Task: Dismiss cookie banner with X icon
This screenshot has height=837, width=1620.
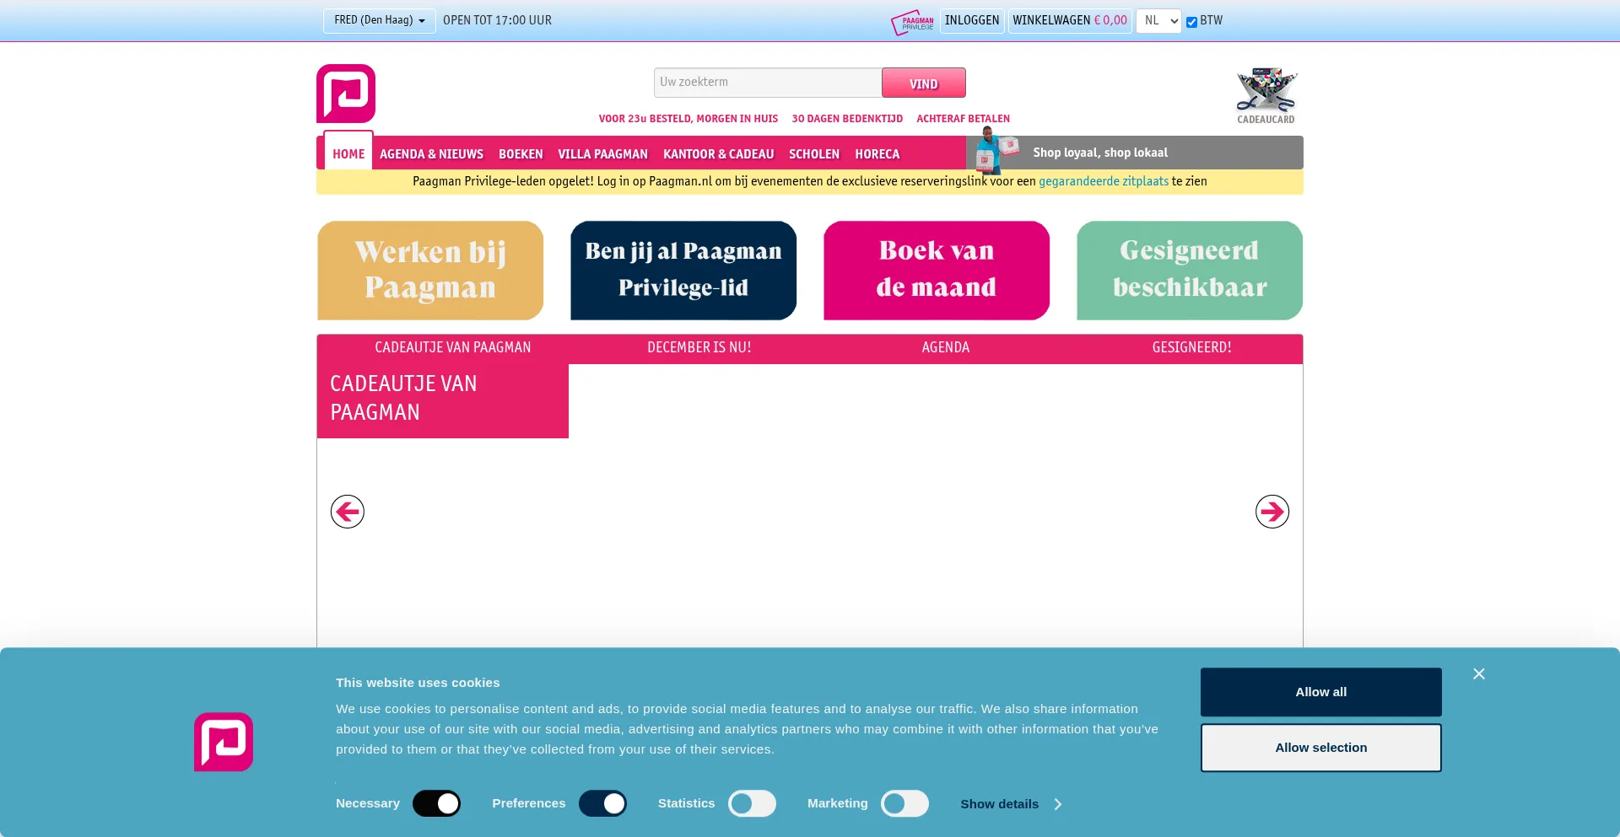Action: pyautogui.click(x=1478, y=673)
